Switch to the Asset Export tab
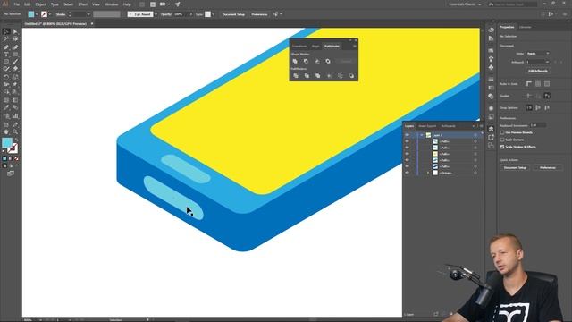This screenshot has height=322, width=572. [x=427, y=126]
